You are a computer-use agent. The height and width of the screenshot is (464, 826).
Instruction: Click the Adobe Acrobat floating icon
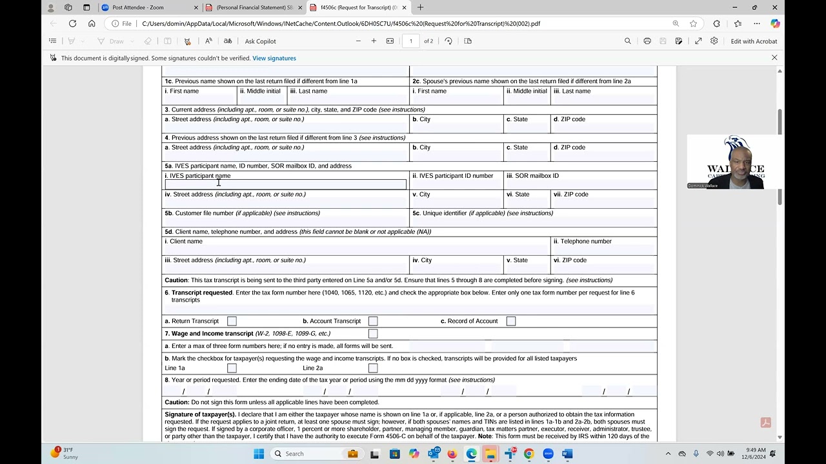[765, 423]
